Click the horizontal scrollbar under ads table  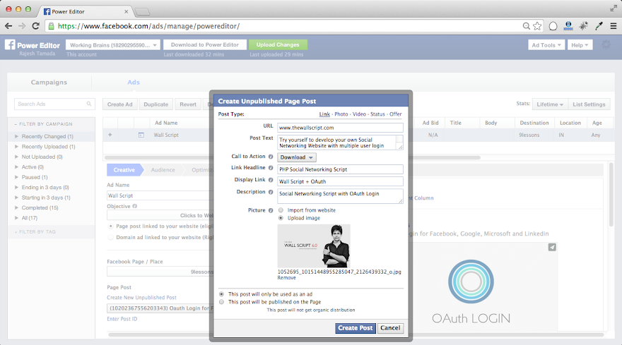293,157
